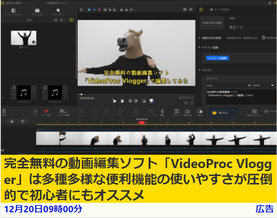Screen dimensions: 277x218
Task: Open the タイトル (Titles) tab
Action: pos(37,12)
